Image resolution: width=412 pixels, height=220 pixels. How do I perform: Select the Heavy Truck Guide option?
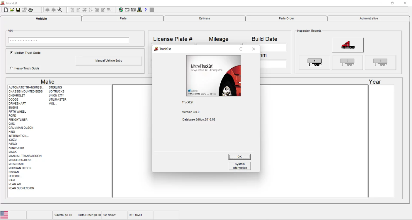coord(11,68)
